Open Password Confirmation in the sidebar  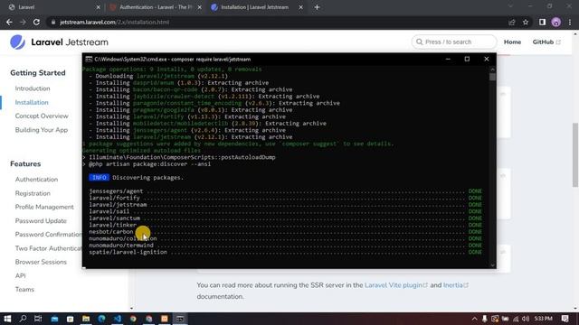coord(48,235)
